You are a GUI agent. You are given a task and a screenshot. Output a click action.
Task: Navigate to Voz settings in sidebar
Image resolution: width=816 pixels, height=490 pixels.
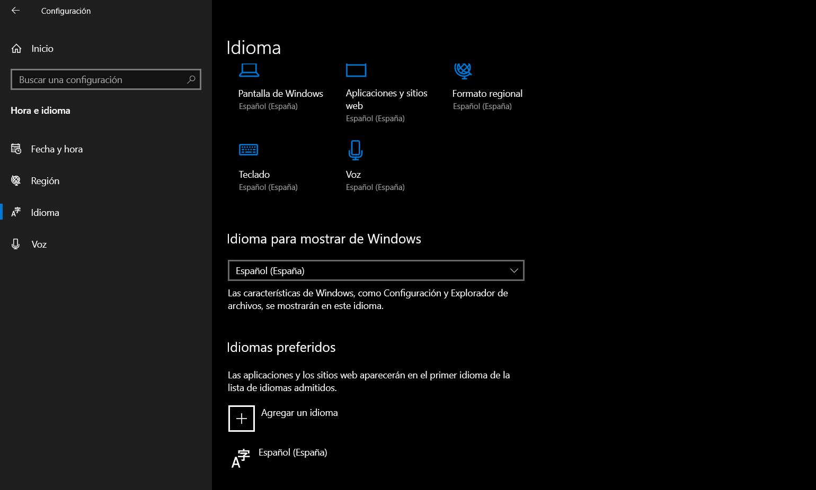[39, 244]
